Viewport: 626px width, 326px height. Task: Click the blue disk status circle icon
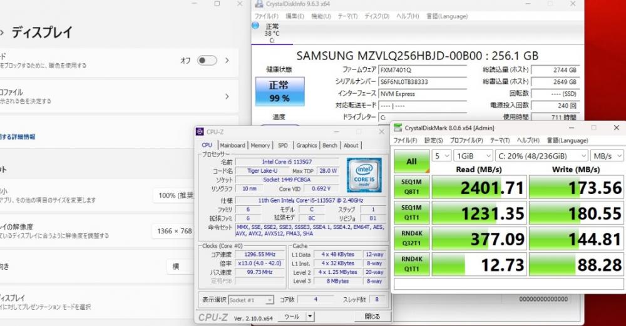pyautogui.click(x=255, y=26)
